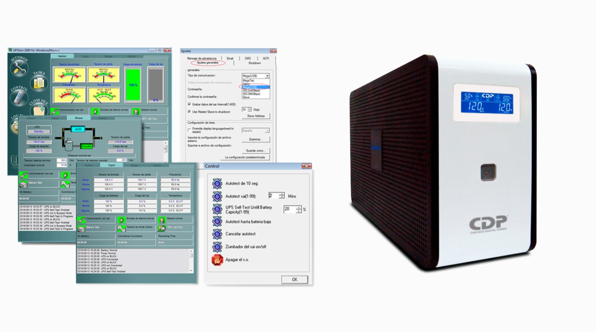
Task: Choose the highlighted Mega(USB) list option
Action: coord(256,87)
